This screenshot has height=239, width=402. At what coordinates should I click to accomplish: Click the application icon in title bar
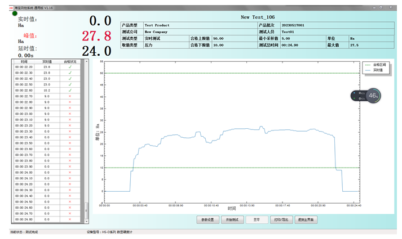pyautogui.click(x=11, y=8)
